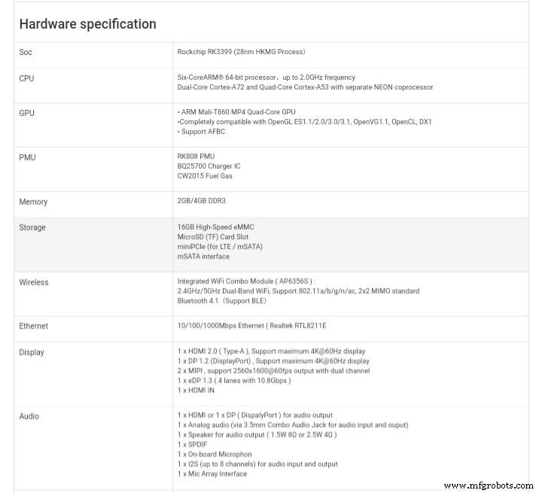The image size is (542, 493).
Task: Click the 1 x HDMI IN line
Action: click(196, 390)
